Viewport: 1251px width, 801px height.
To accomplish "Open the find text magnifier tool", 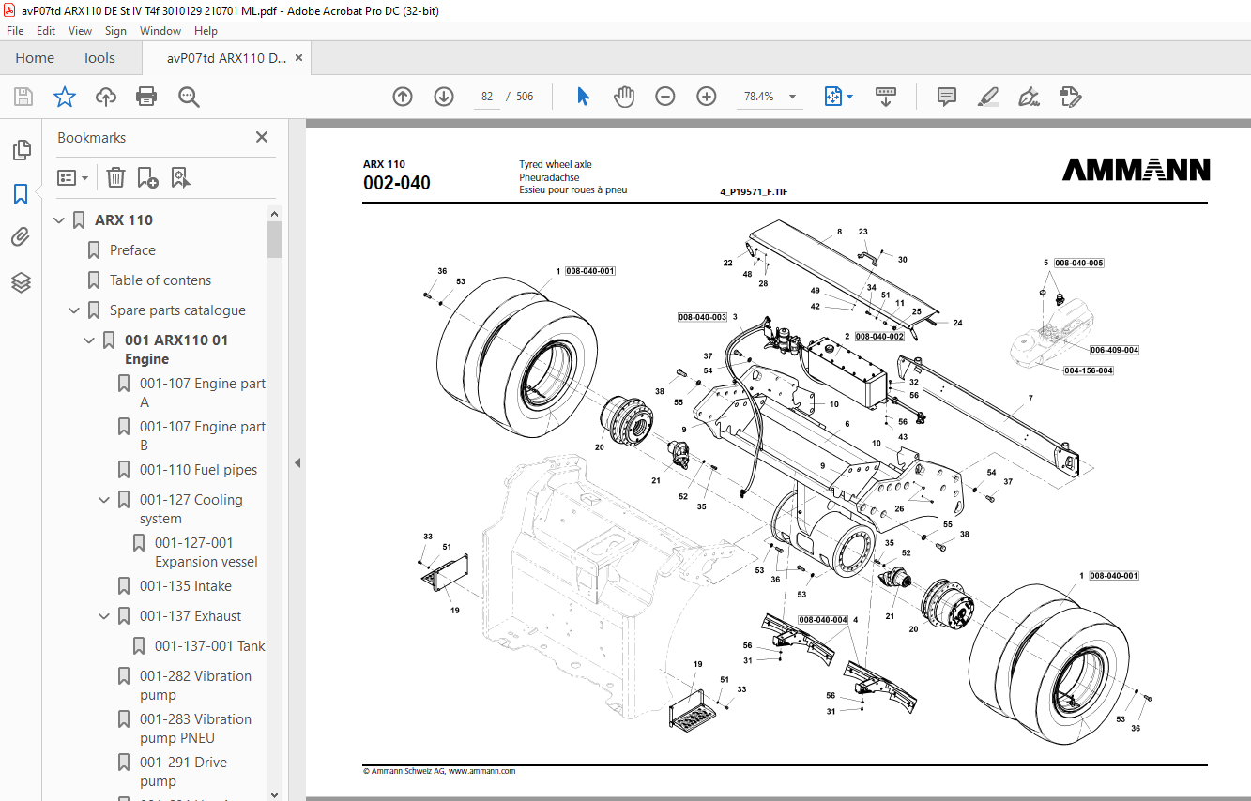I will click(x=189, y=97).
